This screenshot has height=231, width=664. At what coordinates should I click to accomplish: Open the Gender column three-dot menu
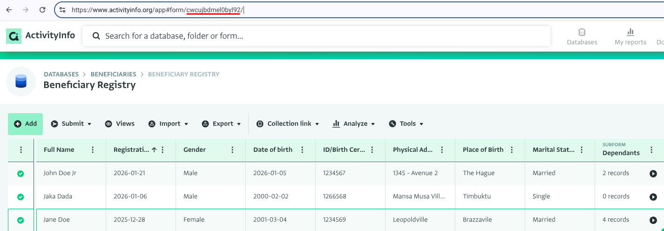[232, 150]
